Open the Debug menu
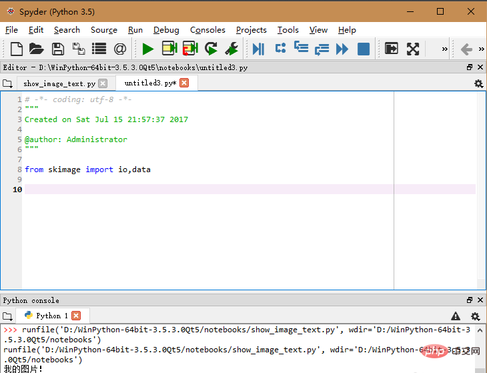The height and width of the screenshot is (373, 487). click(166, 30)
